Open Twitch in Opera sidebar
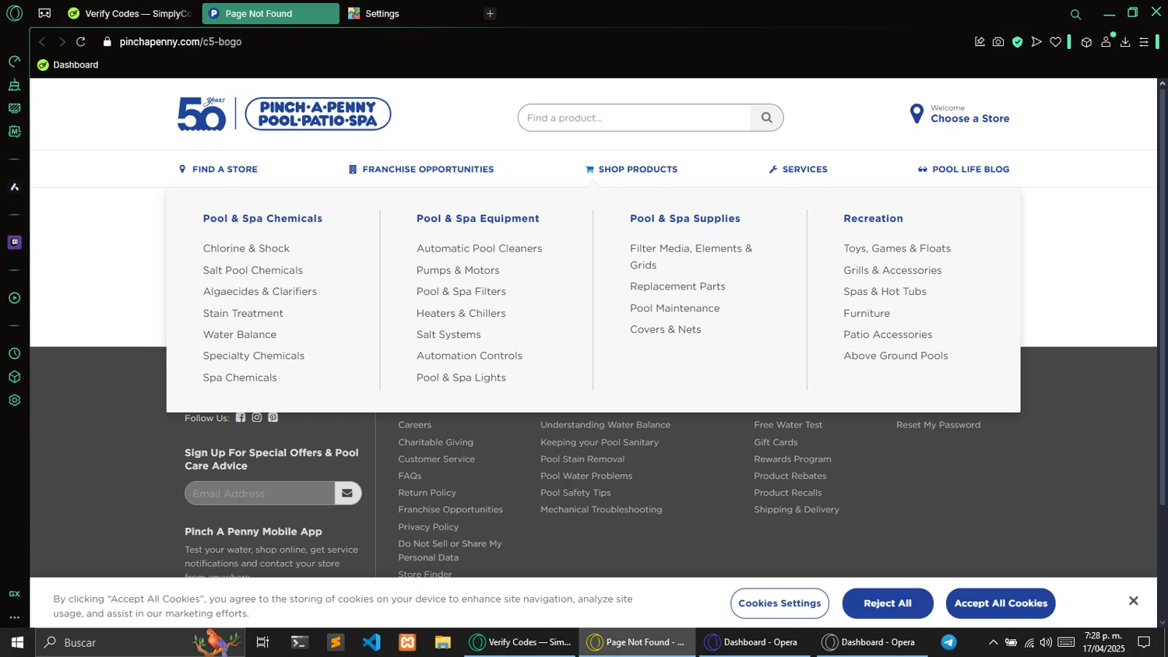This screenshot has width=1168, height=657. [x=14, y=242]
